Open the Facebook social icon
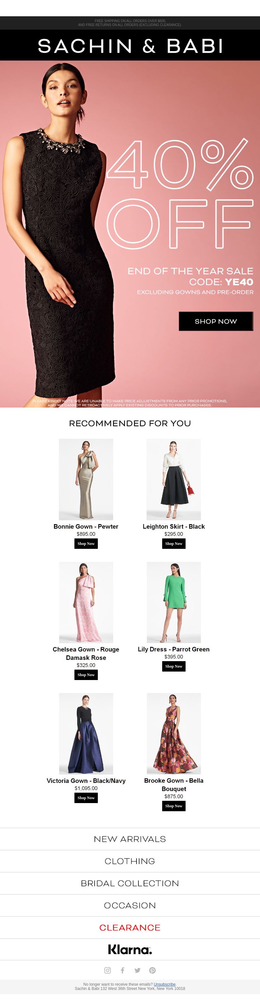 coord(122,970)
